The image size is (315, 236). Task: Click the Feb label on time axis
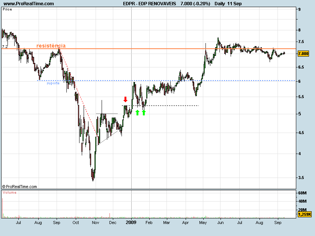click(x=149, y=223)
